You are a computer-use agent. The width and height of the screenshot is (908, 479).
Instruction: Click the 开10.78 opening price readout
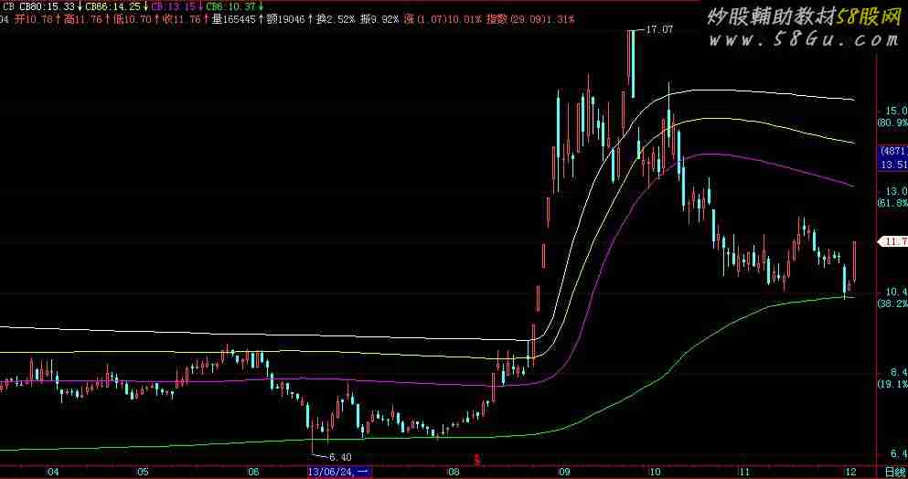coord(32,19)
